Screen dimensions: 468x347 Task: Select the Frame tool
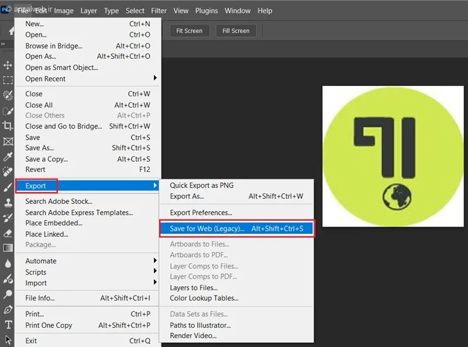click(x=8, y=141)
